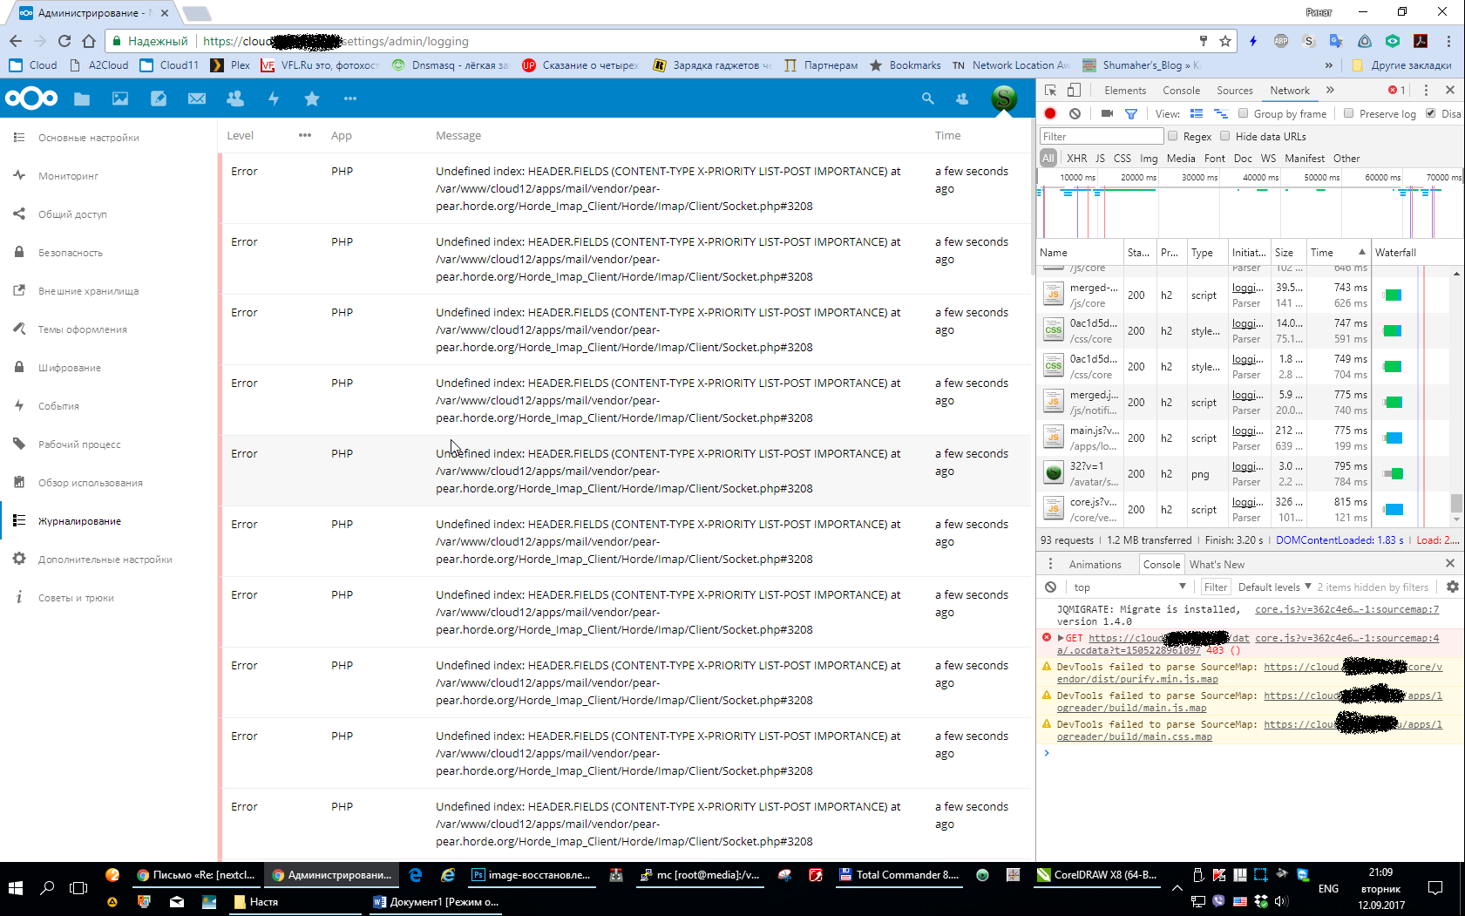Screen dimensions: 1465x916
Task: Check the Preserve log option
Action: click(1347, 113)
